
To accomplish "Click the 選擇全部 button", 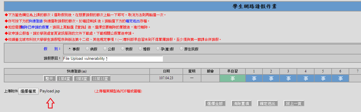I will 215,103.
